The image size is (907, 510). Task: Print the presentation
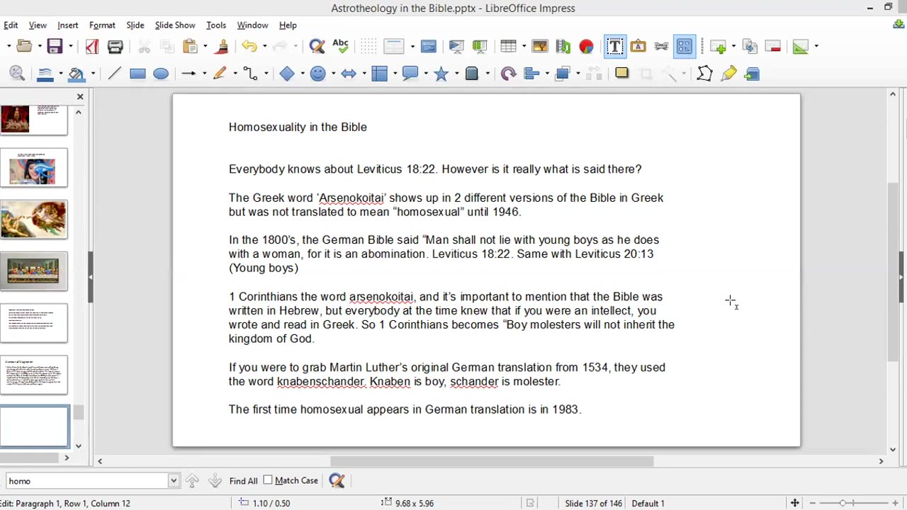[115, 47]
